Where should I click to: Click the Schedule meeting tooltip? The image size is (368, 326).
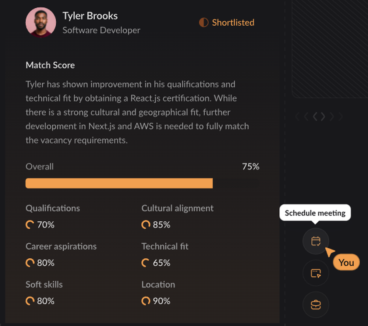click(x=315, y=213)
